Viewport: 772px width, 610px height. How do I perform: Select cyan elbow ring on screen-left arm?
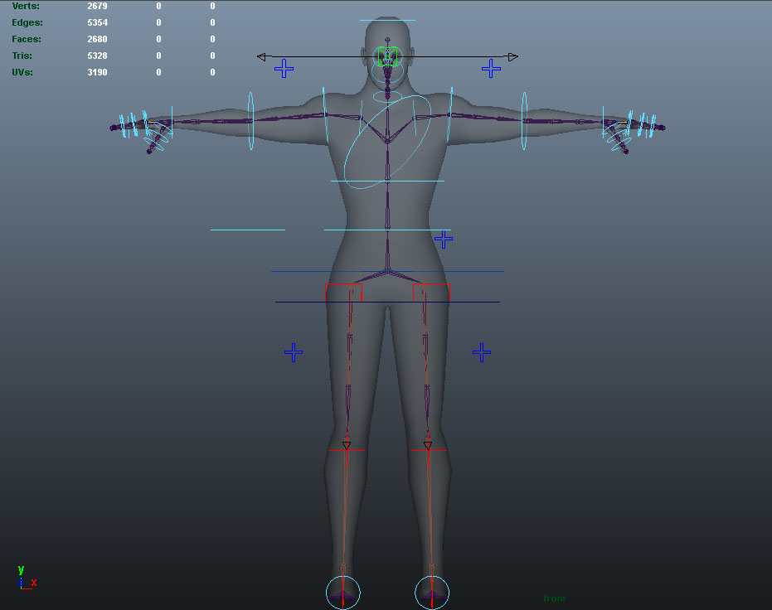(250, 120)
